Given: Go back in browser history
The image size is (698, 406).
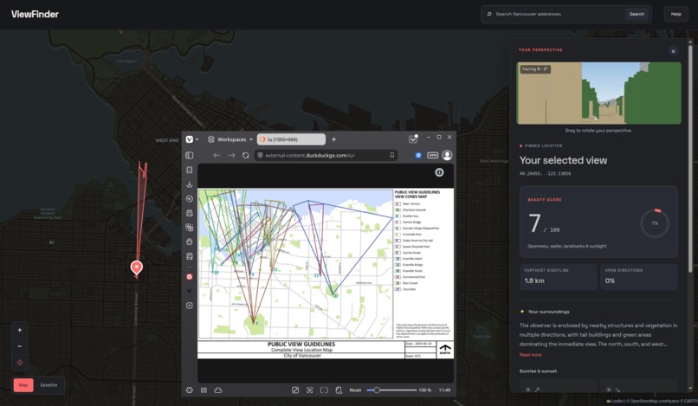Looking at the screenshot, I should pyautogui.click(x=217, y=155).
